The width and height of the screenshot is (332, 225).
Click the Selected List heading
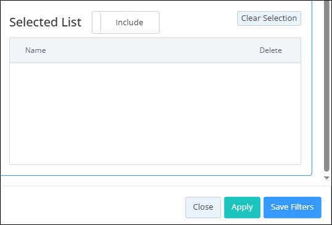click(46, 22)
